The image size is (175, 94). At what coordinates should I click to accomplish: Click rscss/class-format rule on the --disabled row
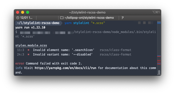pos(115,54)
